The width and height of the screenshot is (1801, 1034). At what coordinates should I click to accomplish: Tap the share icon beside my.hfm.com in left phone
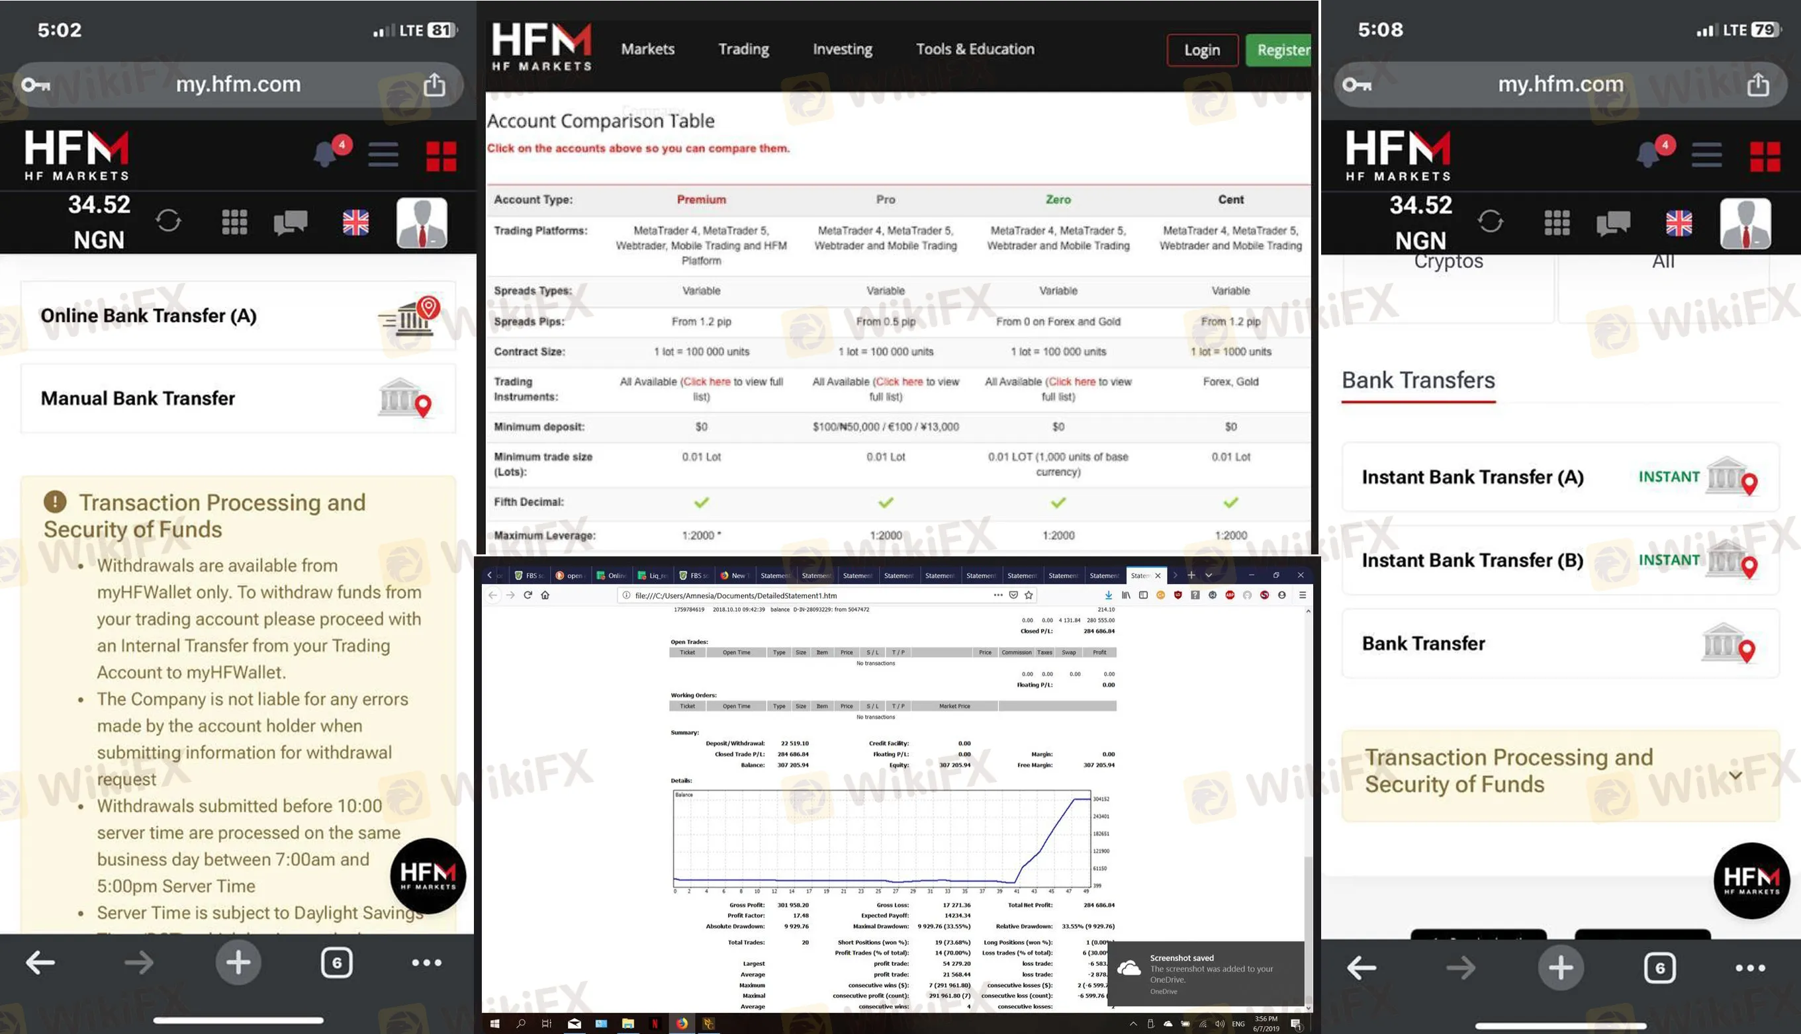tap(434, 85)
